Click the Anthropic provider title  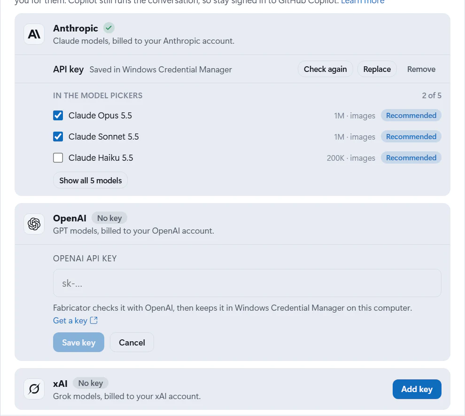[x=75, y=28]
